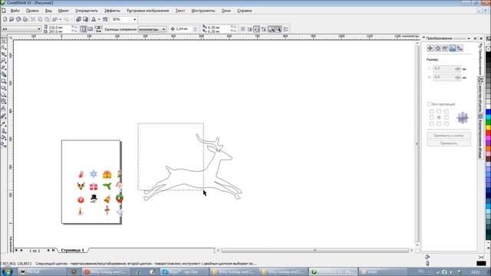491x276 pixels.
Task: Toggle Dynamic Guides on property bar
Action: (x=264, y=29)
